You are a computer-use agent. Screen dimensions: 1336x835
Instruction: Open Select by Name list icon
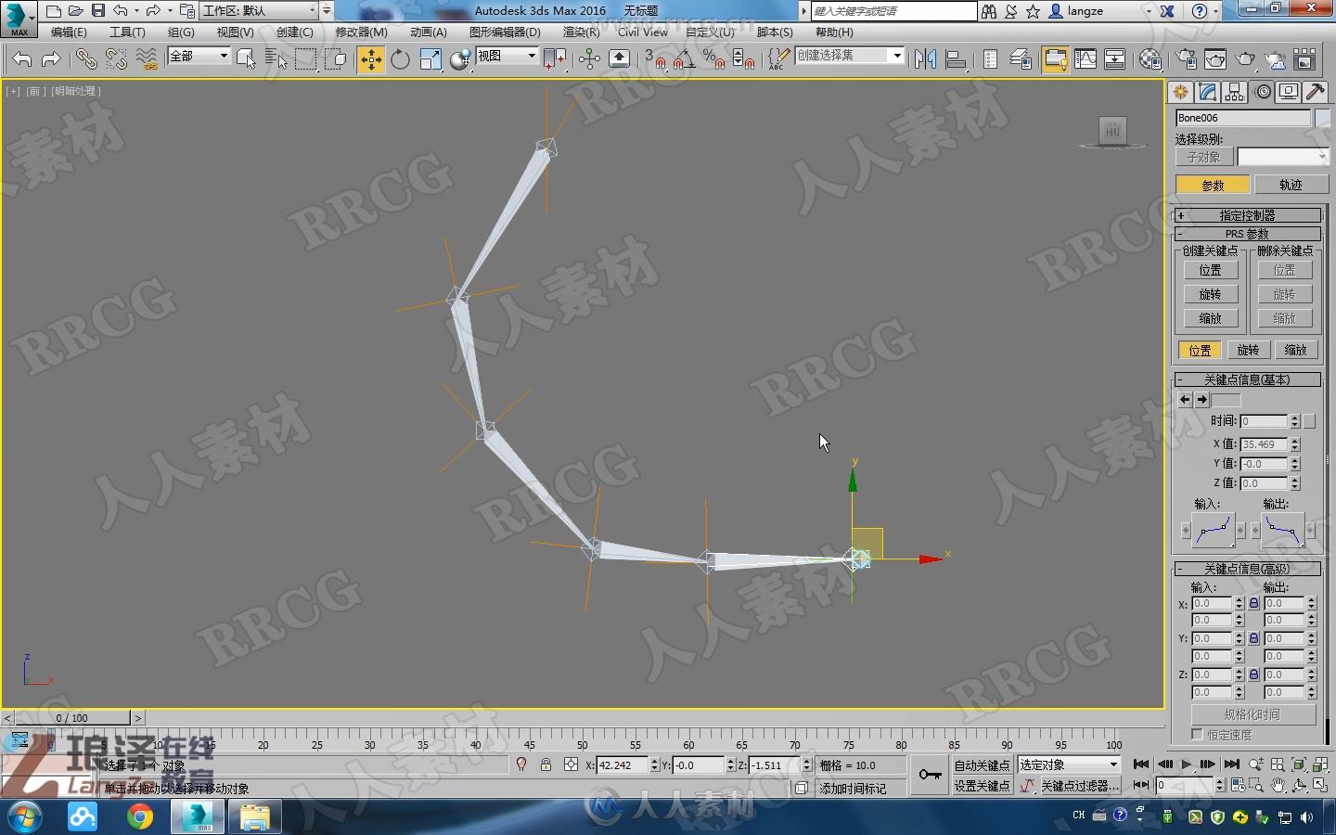276,59
